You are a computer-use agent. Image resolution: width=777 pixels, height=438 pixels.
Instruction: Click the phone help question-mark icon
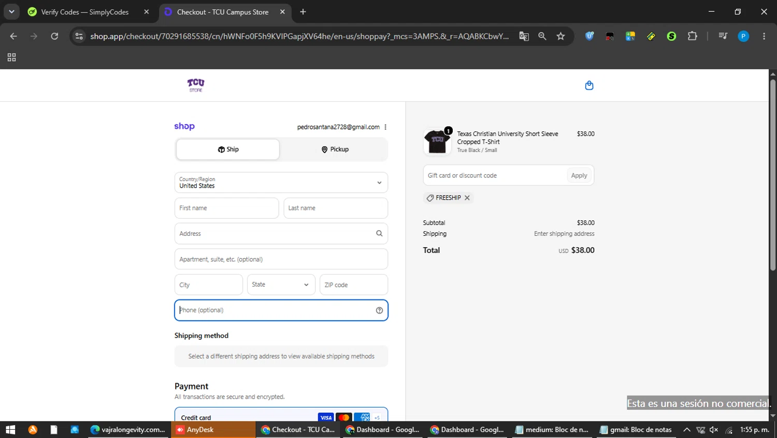379,310
